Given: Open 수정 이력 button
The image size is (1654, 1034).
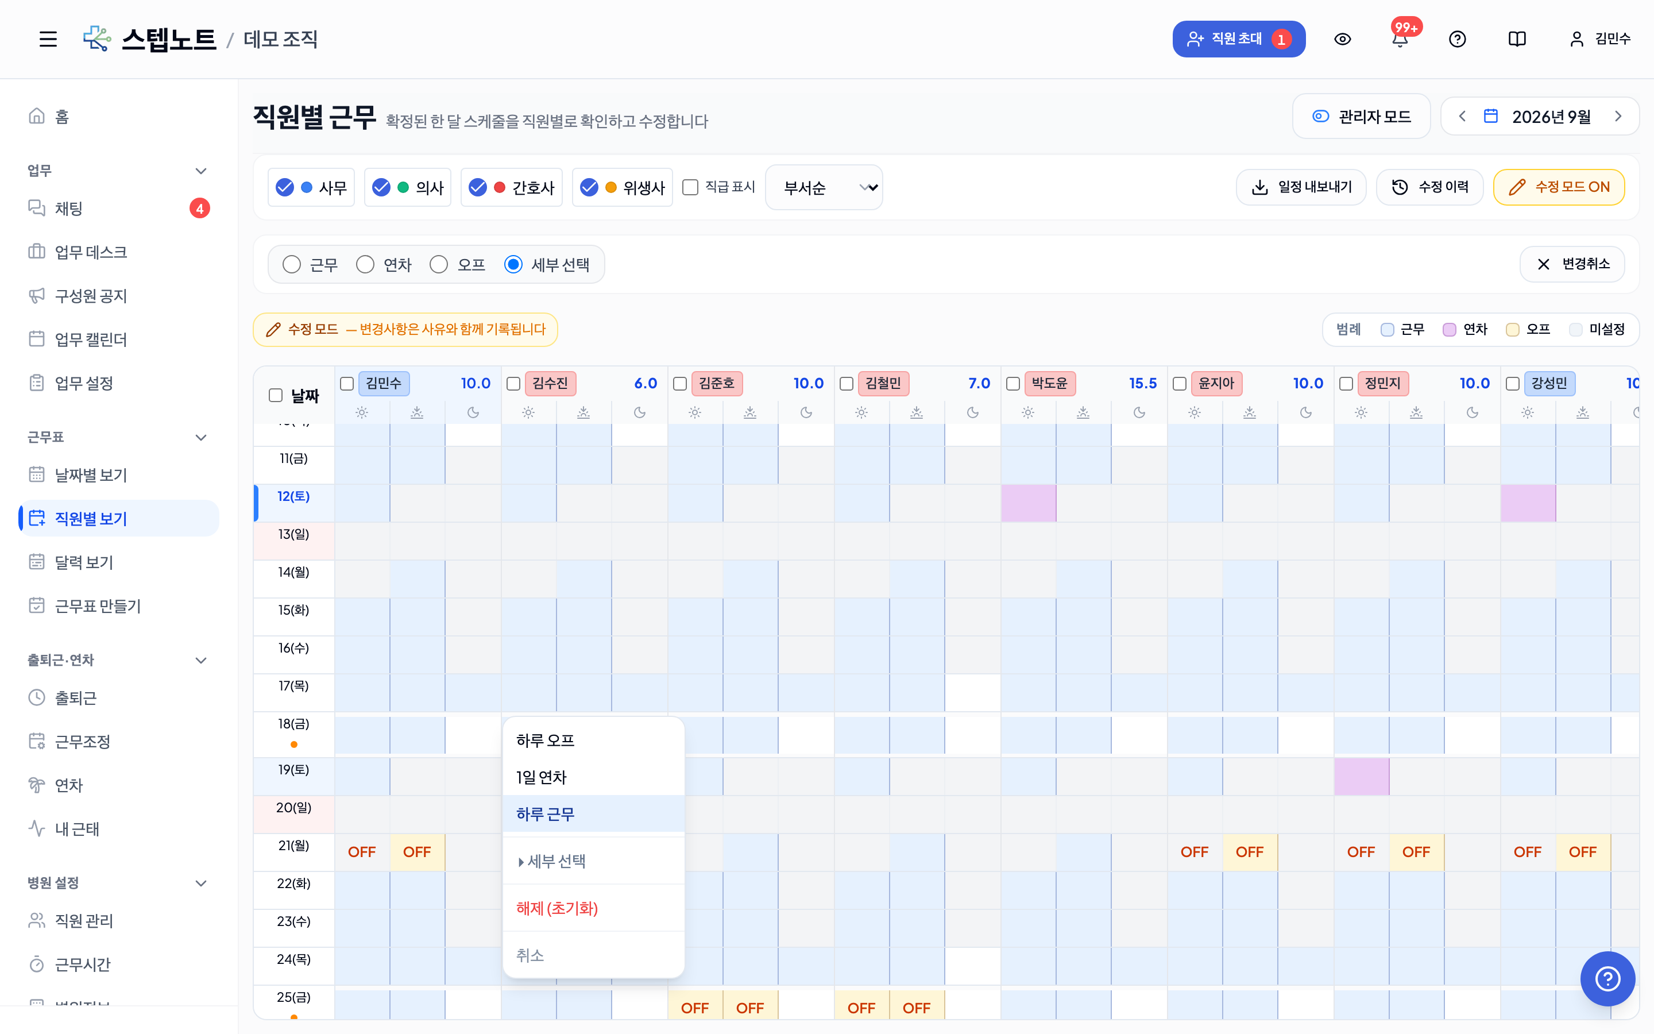Looking at the screenshot, I should [1429, 187].
